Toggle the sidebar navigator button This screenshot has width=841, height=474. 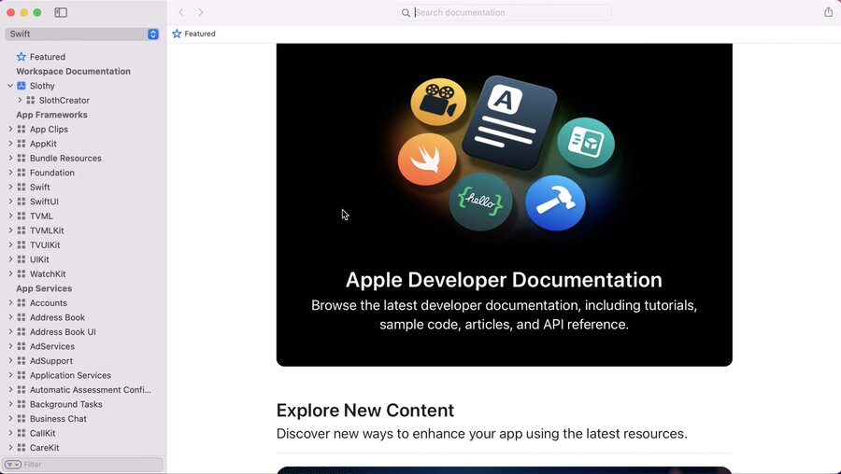click(61, 12)
